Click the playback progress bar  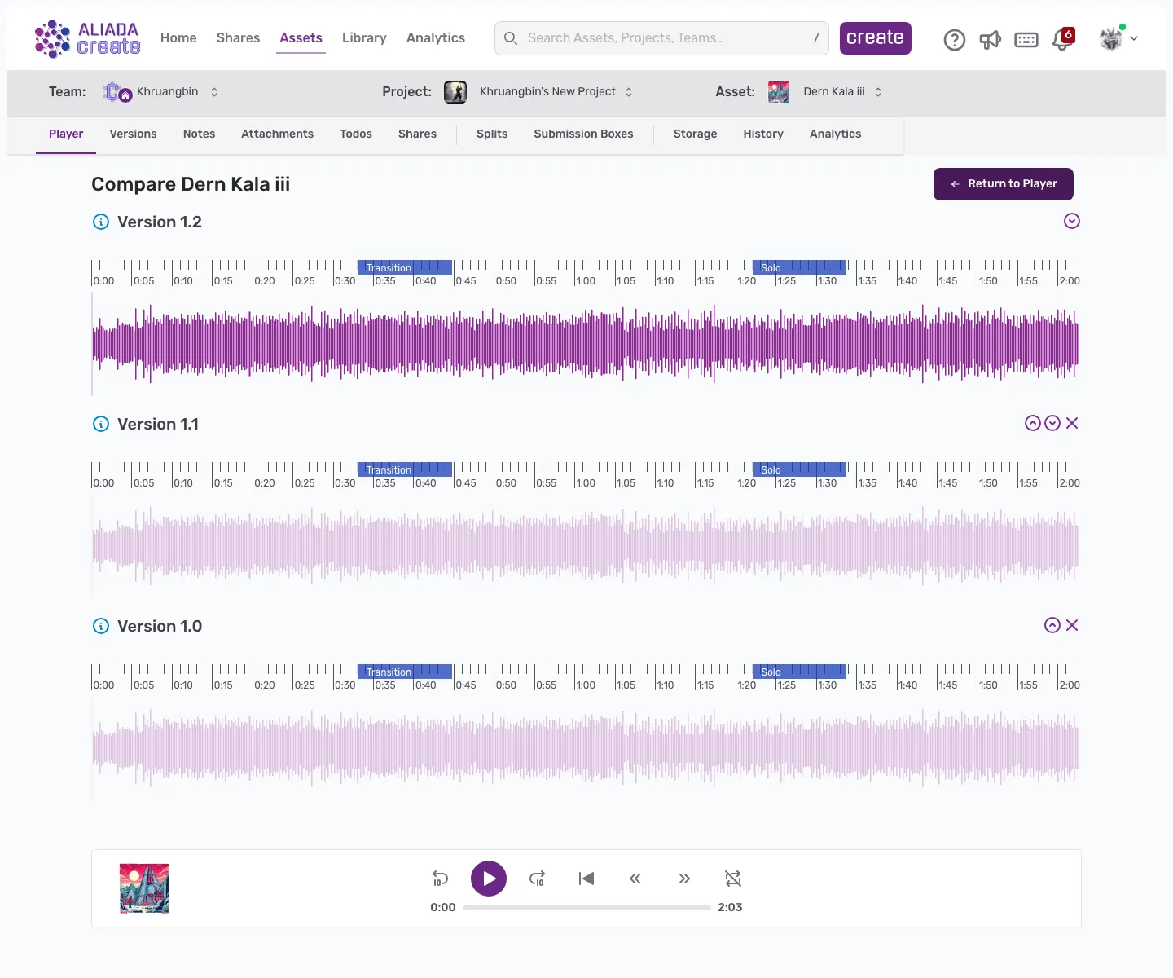click(x=586, y=907)
